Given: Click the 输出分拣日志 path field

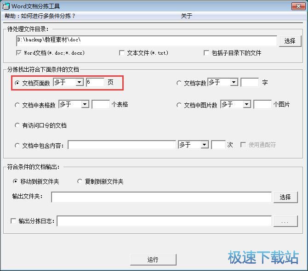Looking at the screenshot, I should pos(164,221).
